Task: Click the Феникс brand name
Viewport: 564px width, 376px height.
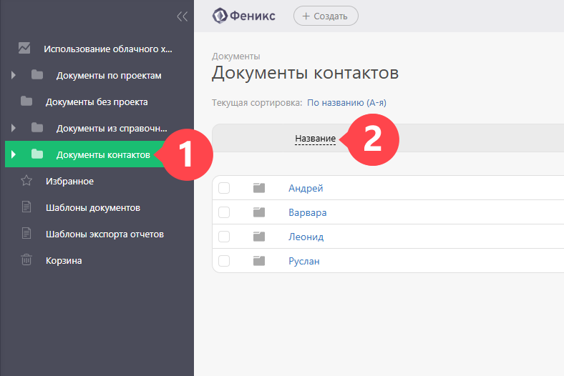Action: coord(253,16)
